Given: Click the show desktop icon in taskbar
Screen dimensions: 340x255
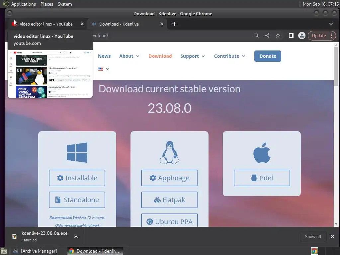Looking at the screenshot, I should [4, 251].
